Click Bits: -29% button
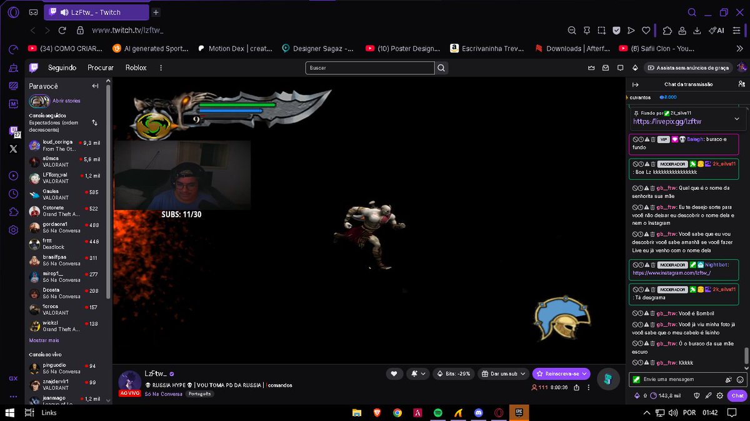Viewport: 750px width, 421px height. point(453,374)
